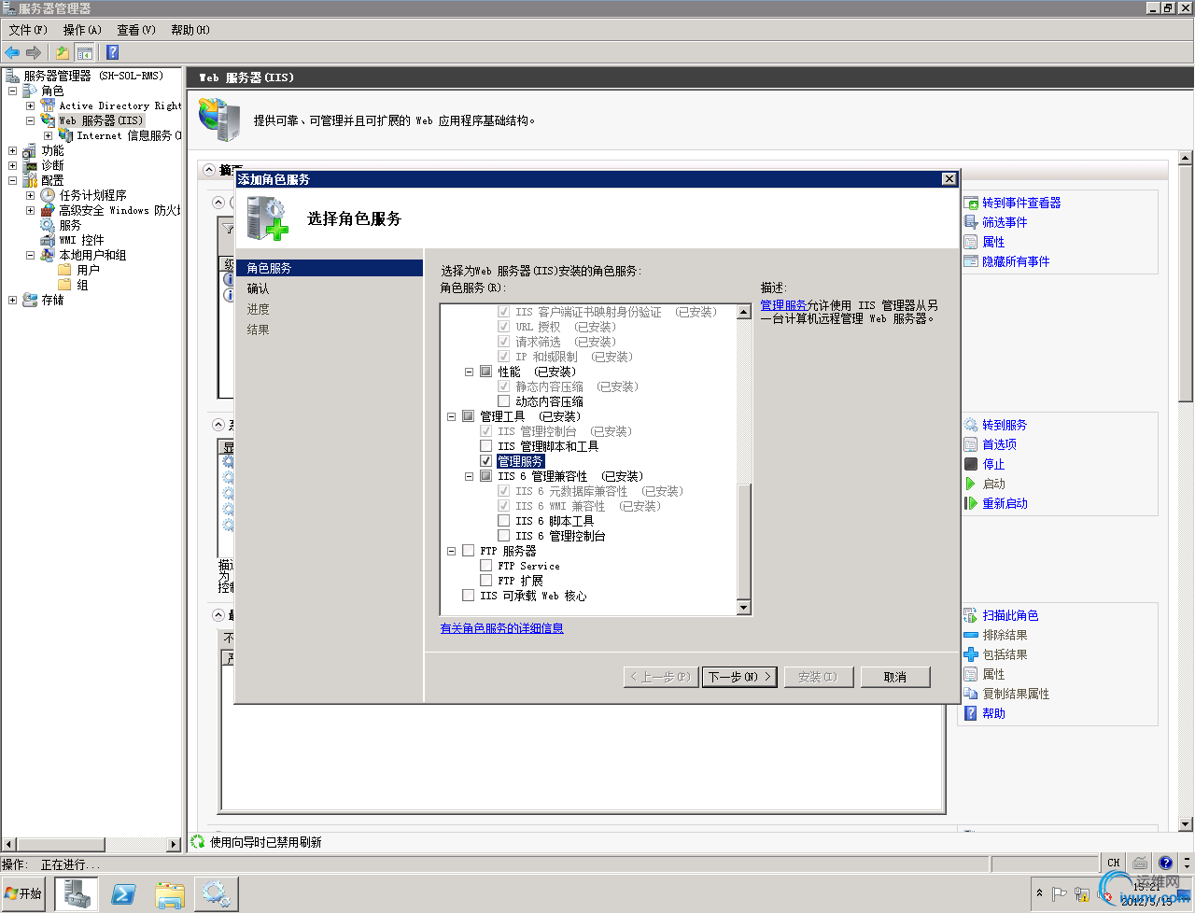Image resolution: width=1195 pixels, height=913 pixels.
Task: Open the 帮助(H) menu
Action: click(x=190, y=30)
